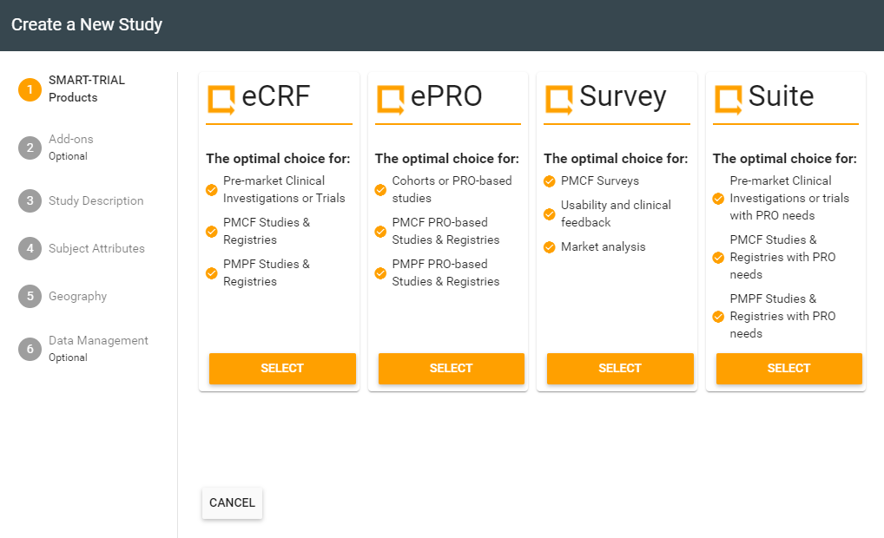
Task: Click the eCRF product logo icon
Action: pos(221,100)
